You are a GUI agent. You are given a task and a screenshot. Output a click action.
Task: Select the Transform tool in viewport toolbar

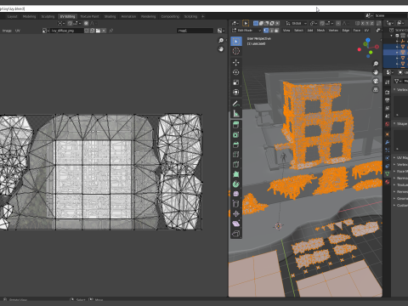tap(236, 92)
